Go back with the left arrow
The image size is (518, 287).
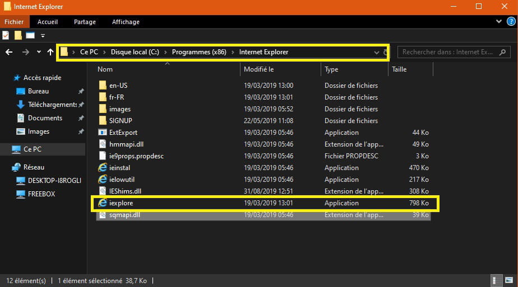pyautogui.click(x=9, y=52)
